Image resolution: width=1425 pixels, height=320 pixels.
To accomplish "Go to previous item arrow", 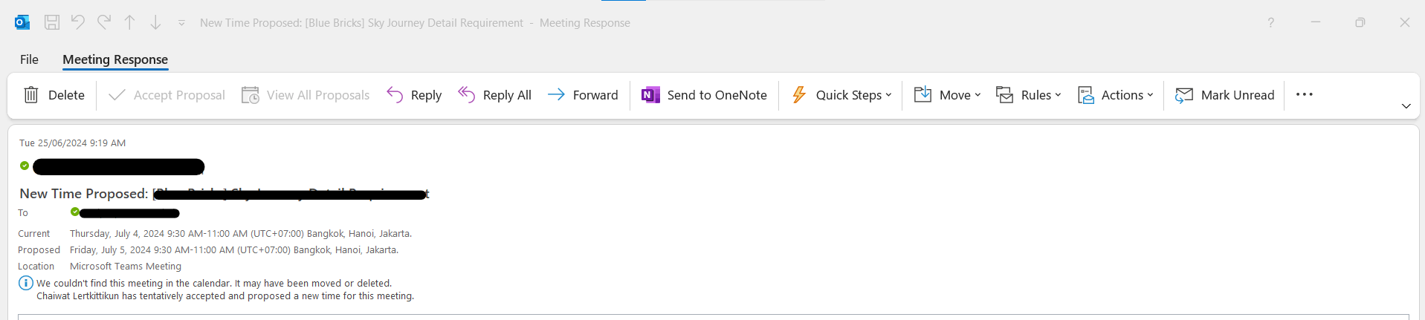I will [130, 22].
